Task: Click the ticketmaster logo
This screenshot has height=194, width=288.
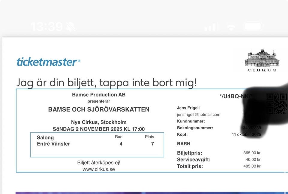Action: pyautogui.click(x=49, y=62)
